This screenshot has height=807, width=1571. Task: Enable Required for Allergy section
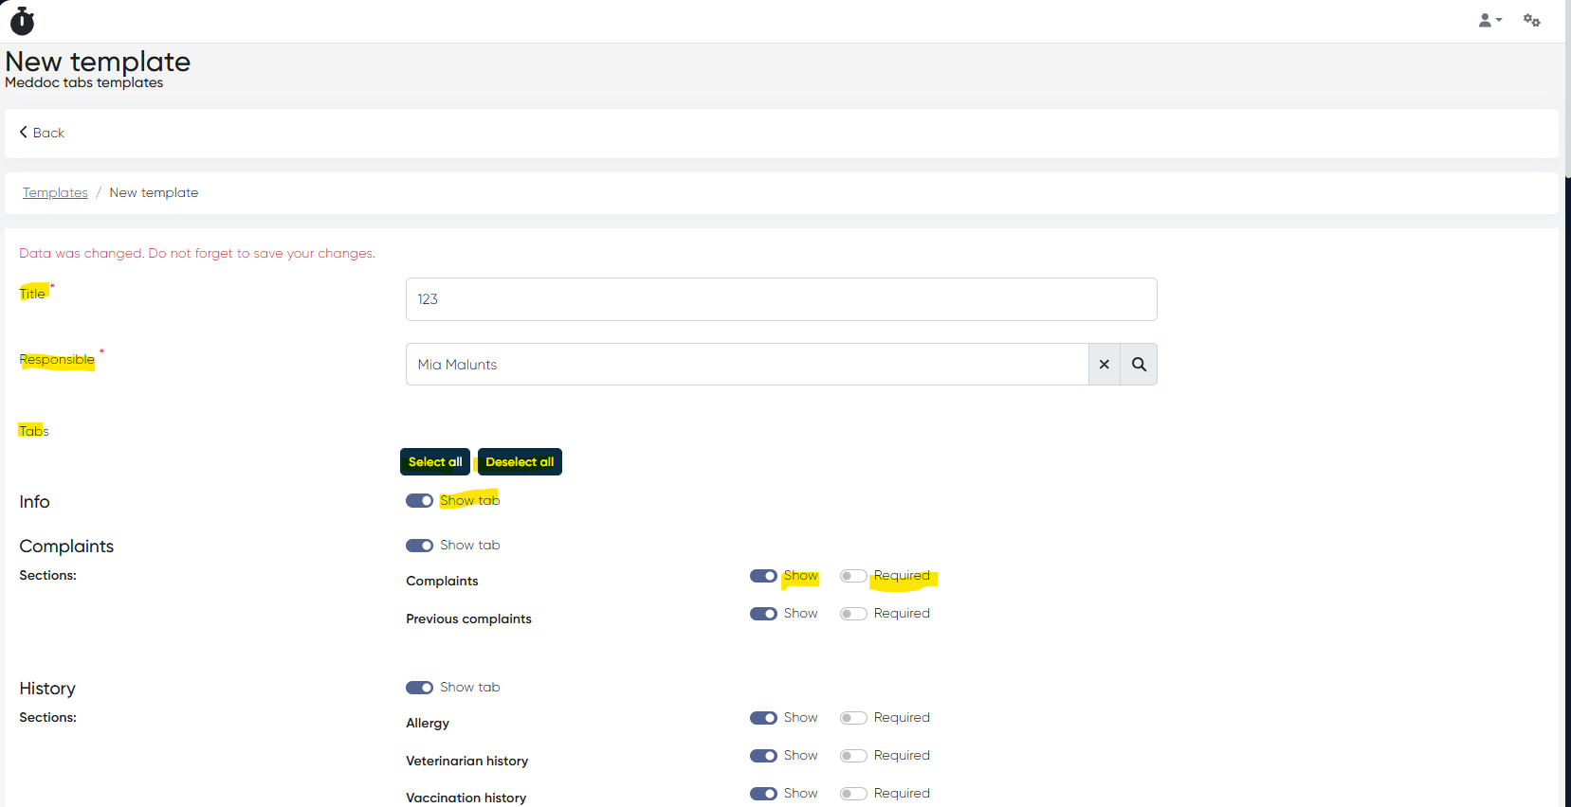pos(853,718)
